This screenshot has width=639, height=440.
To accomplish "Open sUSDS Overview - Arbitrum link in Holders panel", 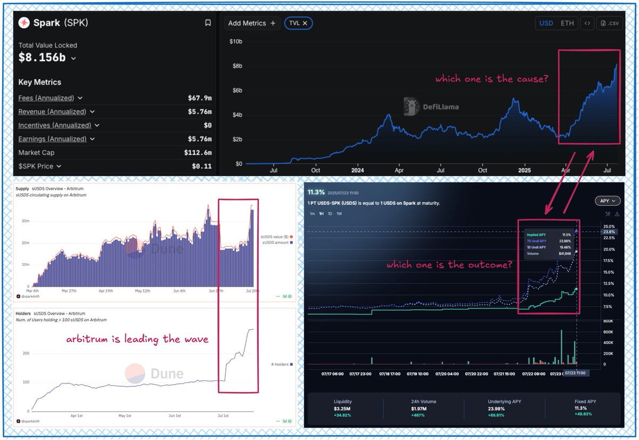I will [59, 314].
